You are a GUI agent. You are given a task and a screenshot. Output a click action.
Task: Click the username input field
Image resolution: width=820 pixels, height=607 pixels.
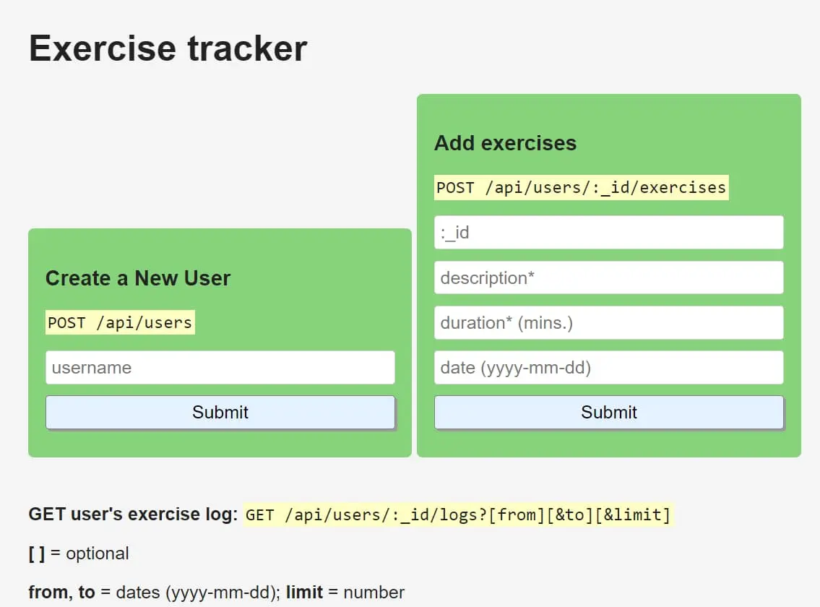click(220, 367)
